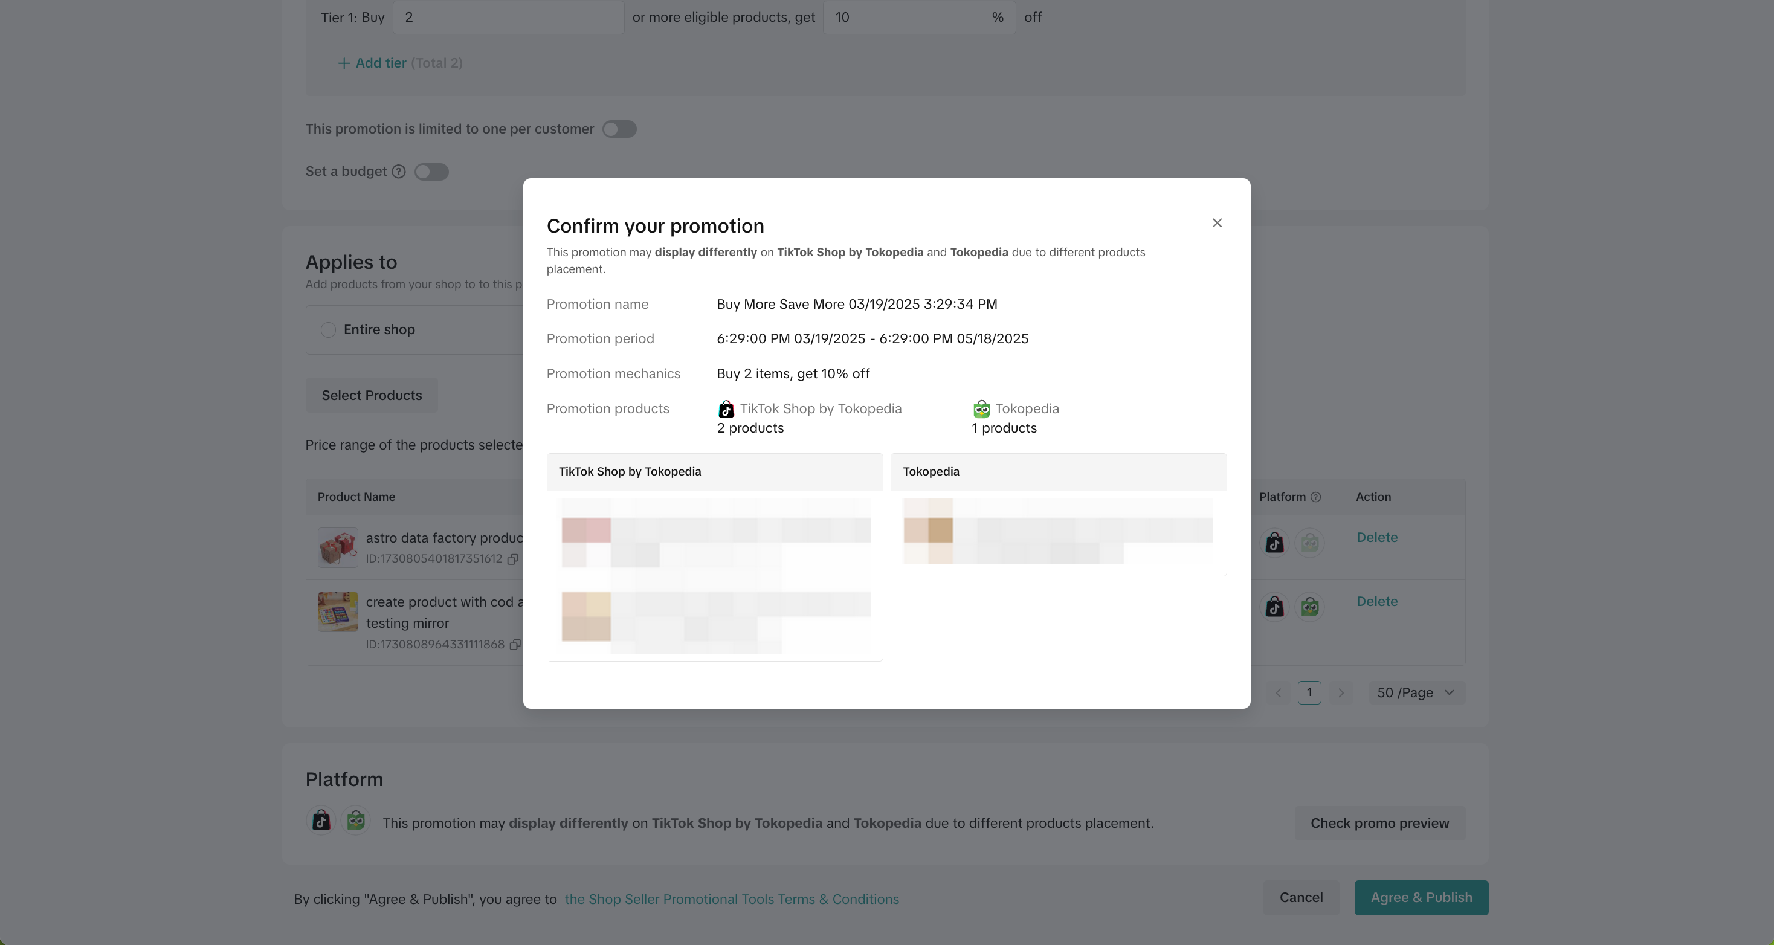Toggle one per customer limit switch
Image resolution: width=1774 pixels, height=945 pixels.
tap(619, 129)
